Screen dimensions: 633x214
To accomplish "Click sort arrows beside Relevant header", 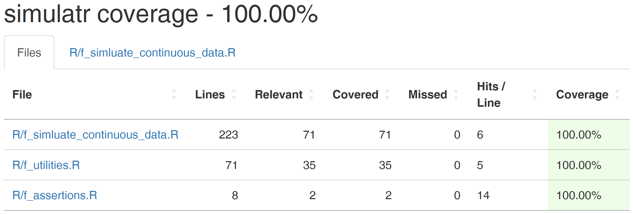I will click(x=311, y=94).
